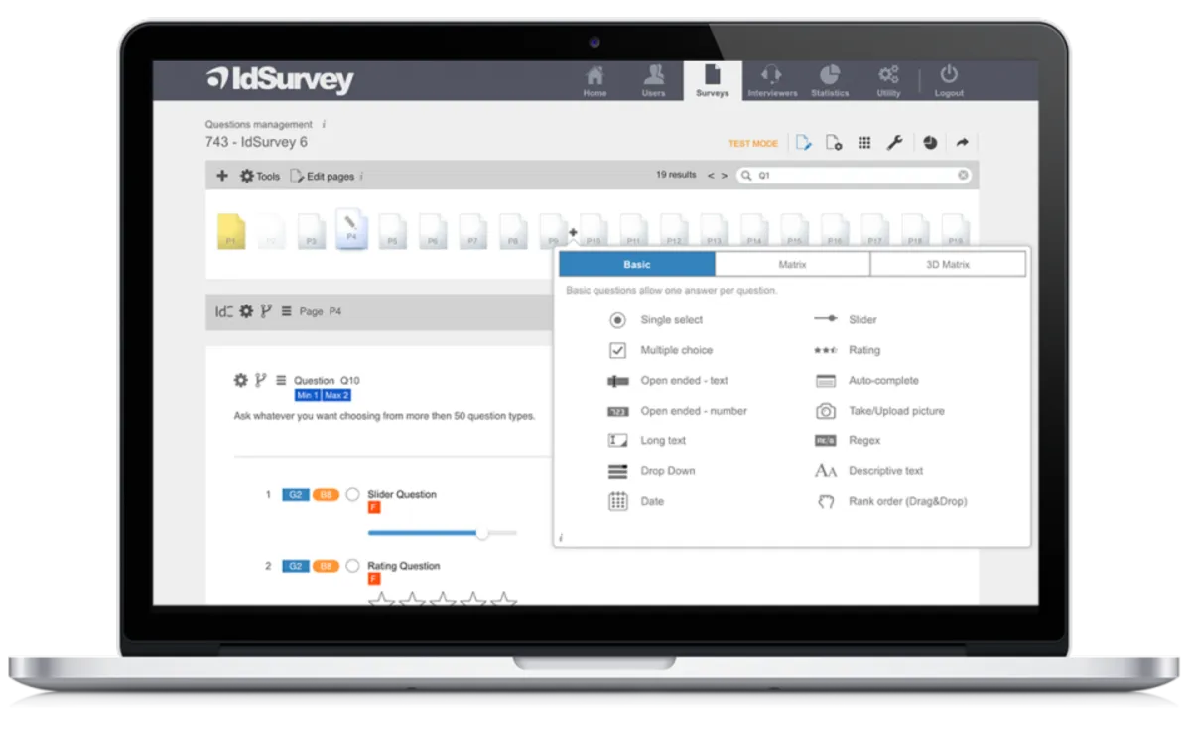Clear the search field with X
Viewport: 1191px width, 732px height.
pyautogui.click(x=963, y=175)
